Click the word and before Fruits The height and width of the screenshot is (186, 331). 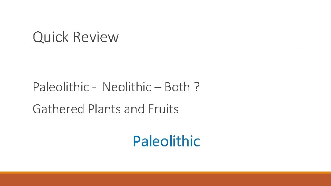134,109
